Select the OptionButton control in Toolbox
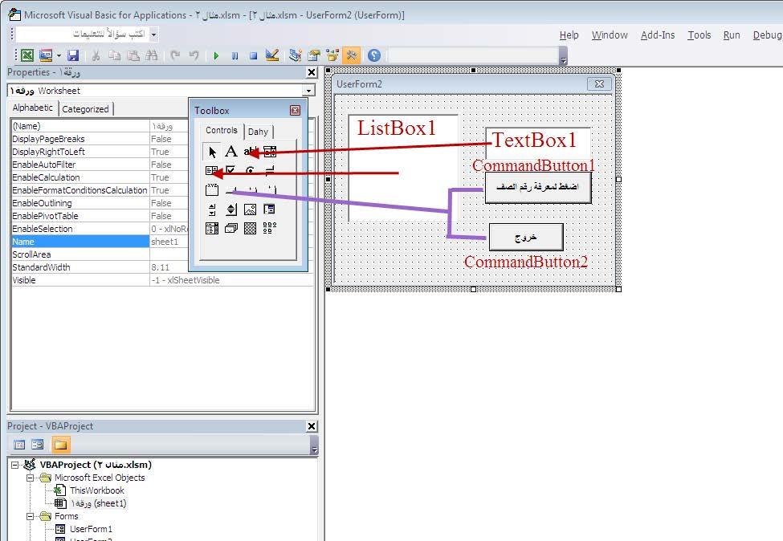 pos(251,171)
